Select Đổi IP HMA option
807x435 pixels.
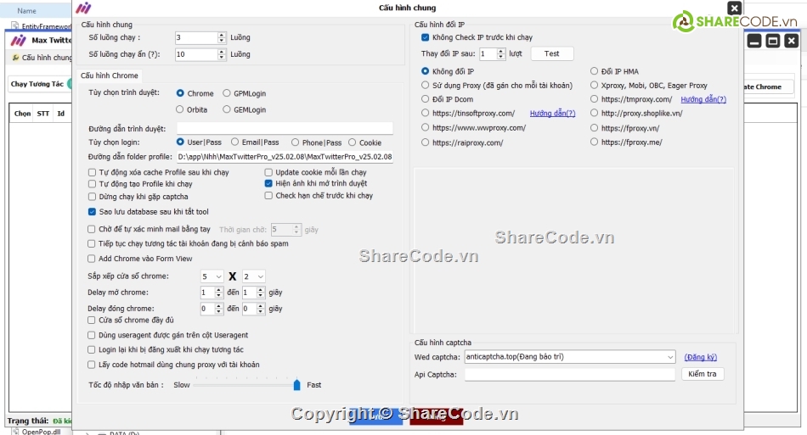[594, 71]
